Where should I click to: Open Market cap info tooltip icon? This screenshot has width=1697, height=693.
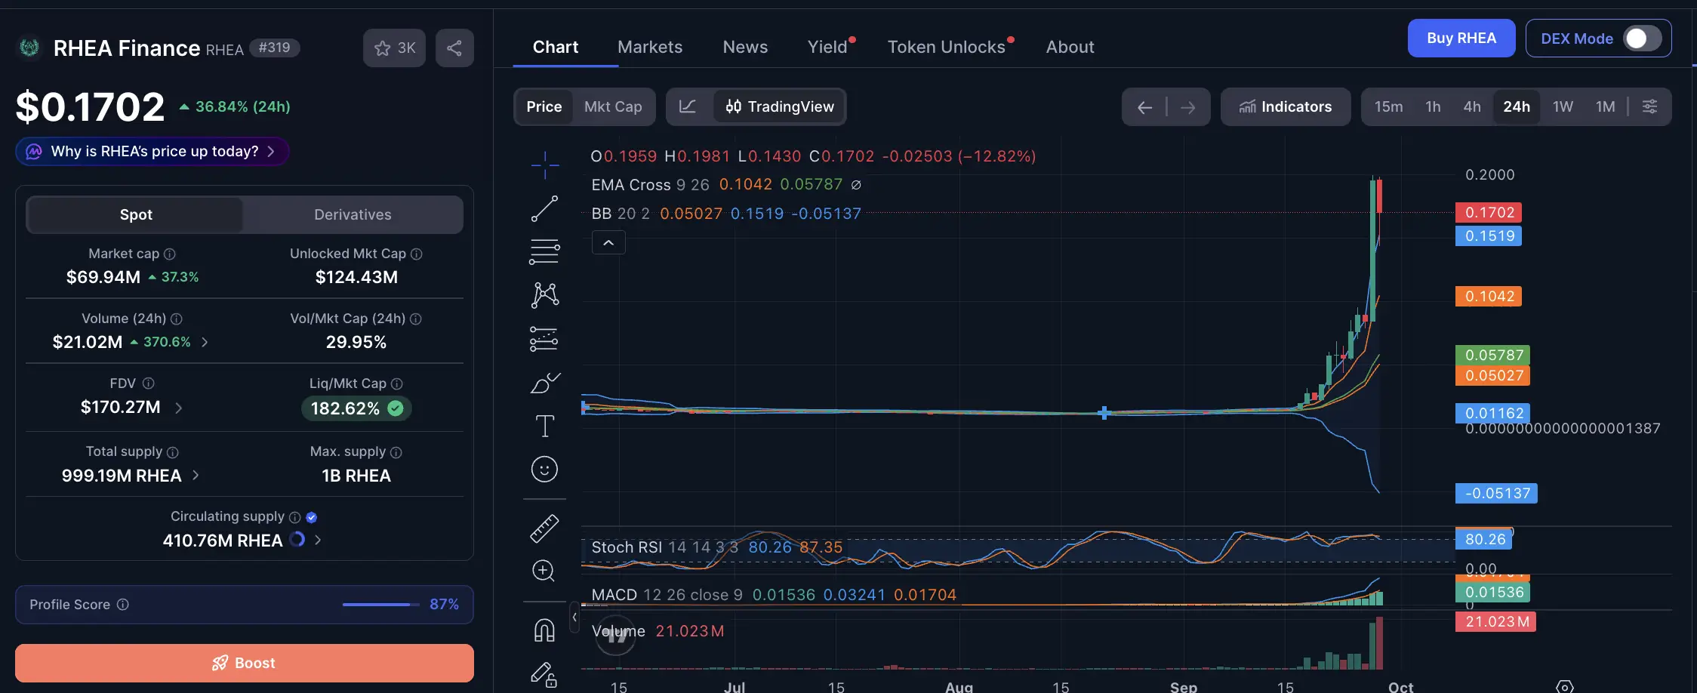pos(170,254)
